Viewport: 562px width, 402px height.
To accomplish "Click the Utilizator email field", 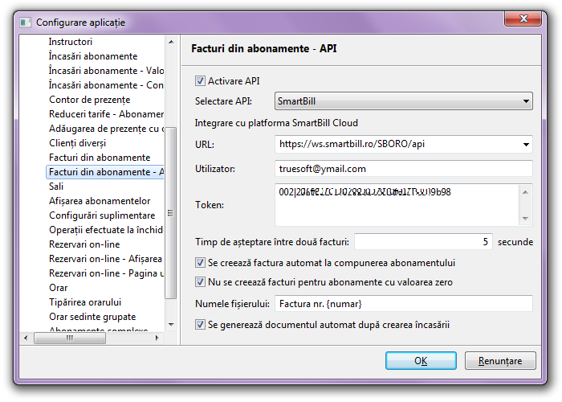I will point(403,169).
